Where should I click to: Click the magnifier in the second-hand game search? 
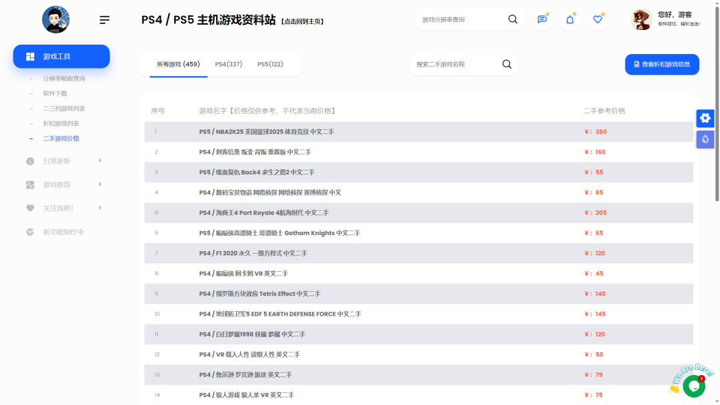click(507, 64)
